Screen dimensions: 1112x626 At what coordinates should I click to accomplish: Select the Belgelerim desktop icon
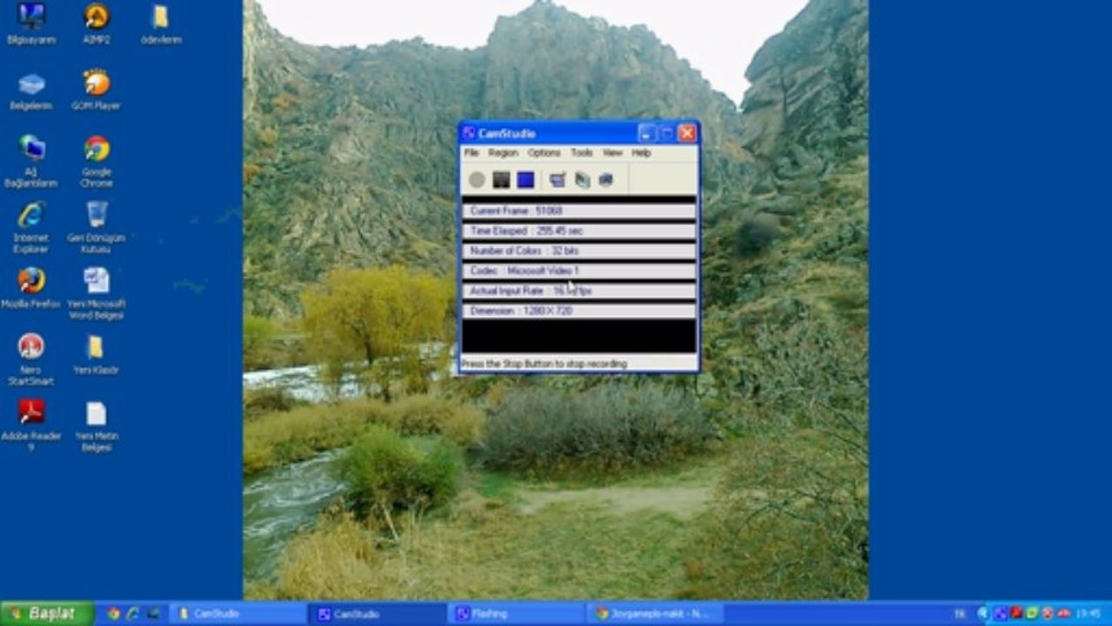(31, 91)
